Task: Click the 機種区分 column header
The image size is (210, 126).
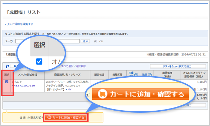Action: click(118, 75)
